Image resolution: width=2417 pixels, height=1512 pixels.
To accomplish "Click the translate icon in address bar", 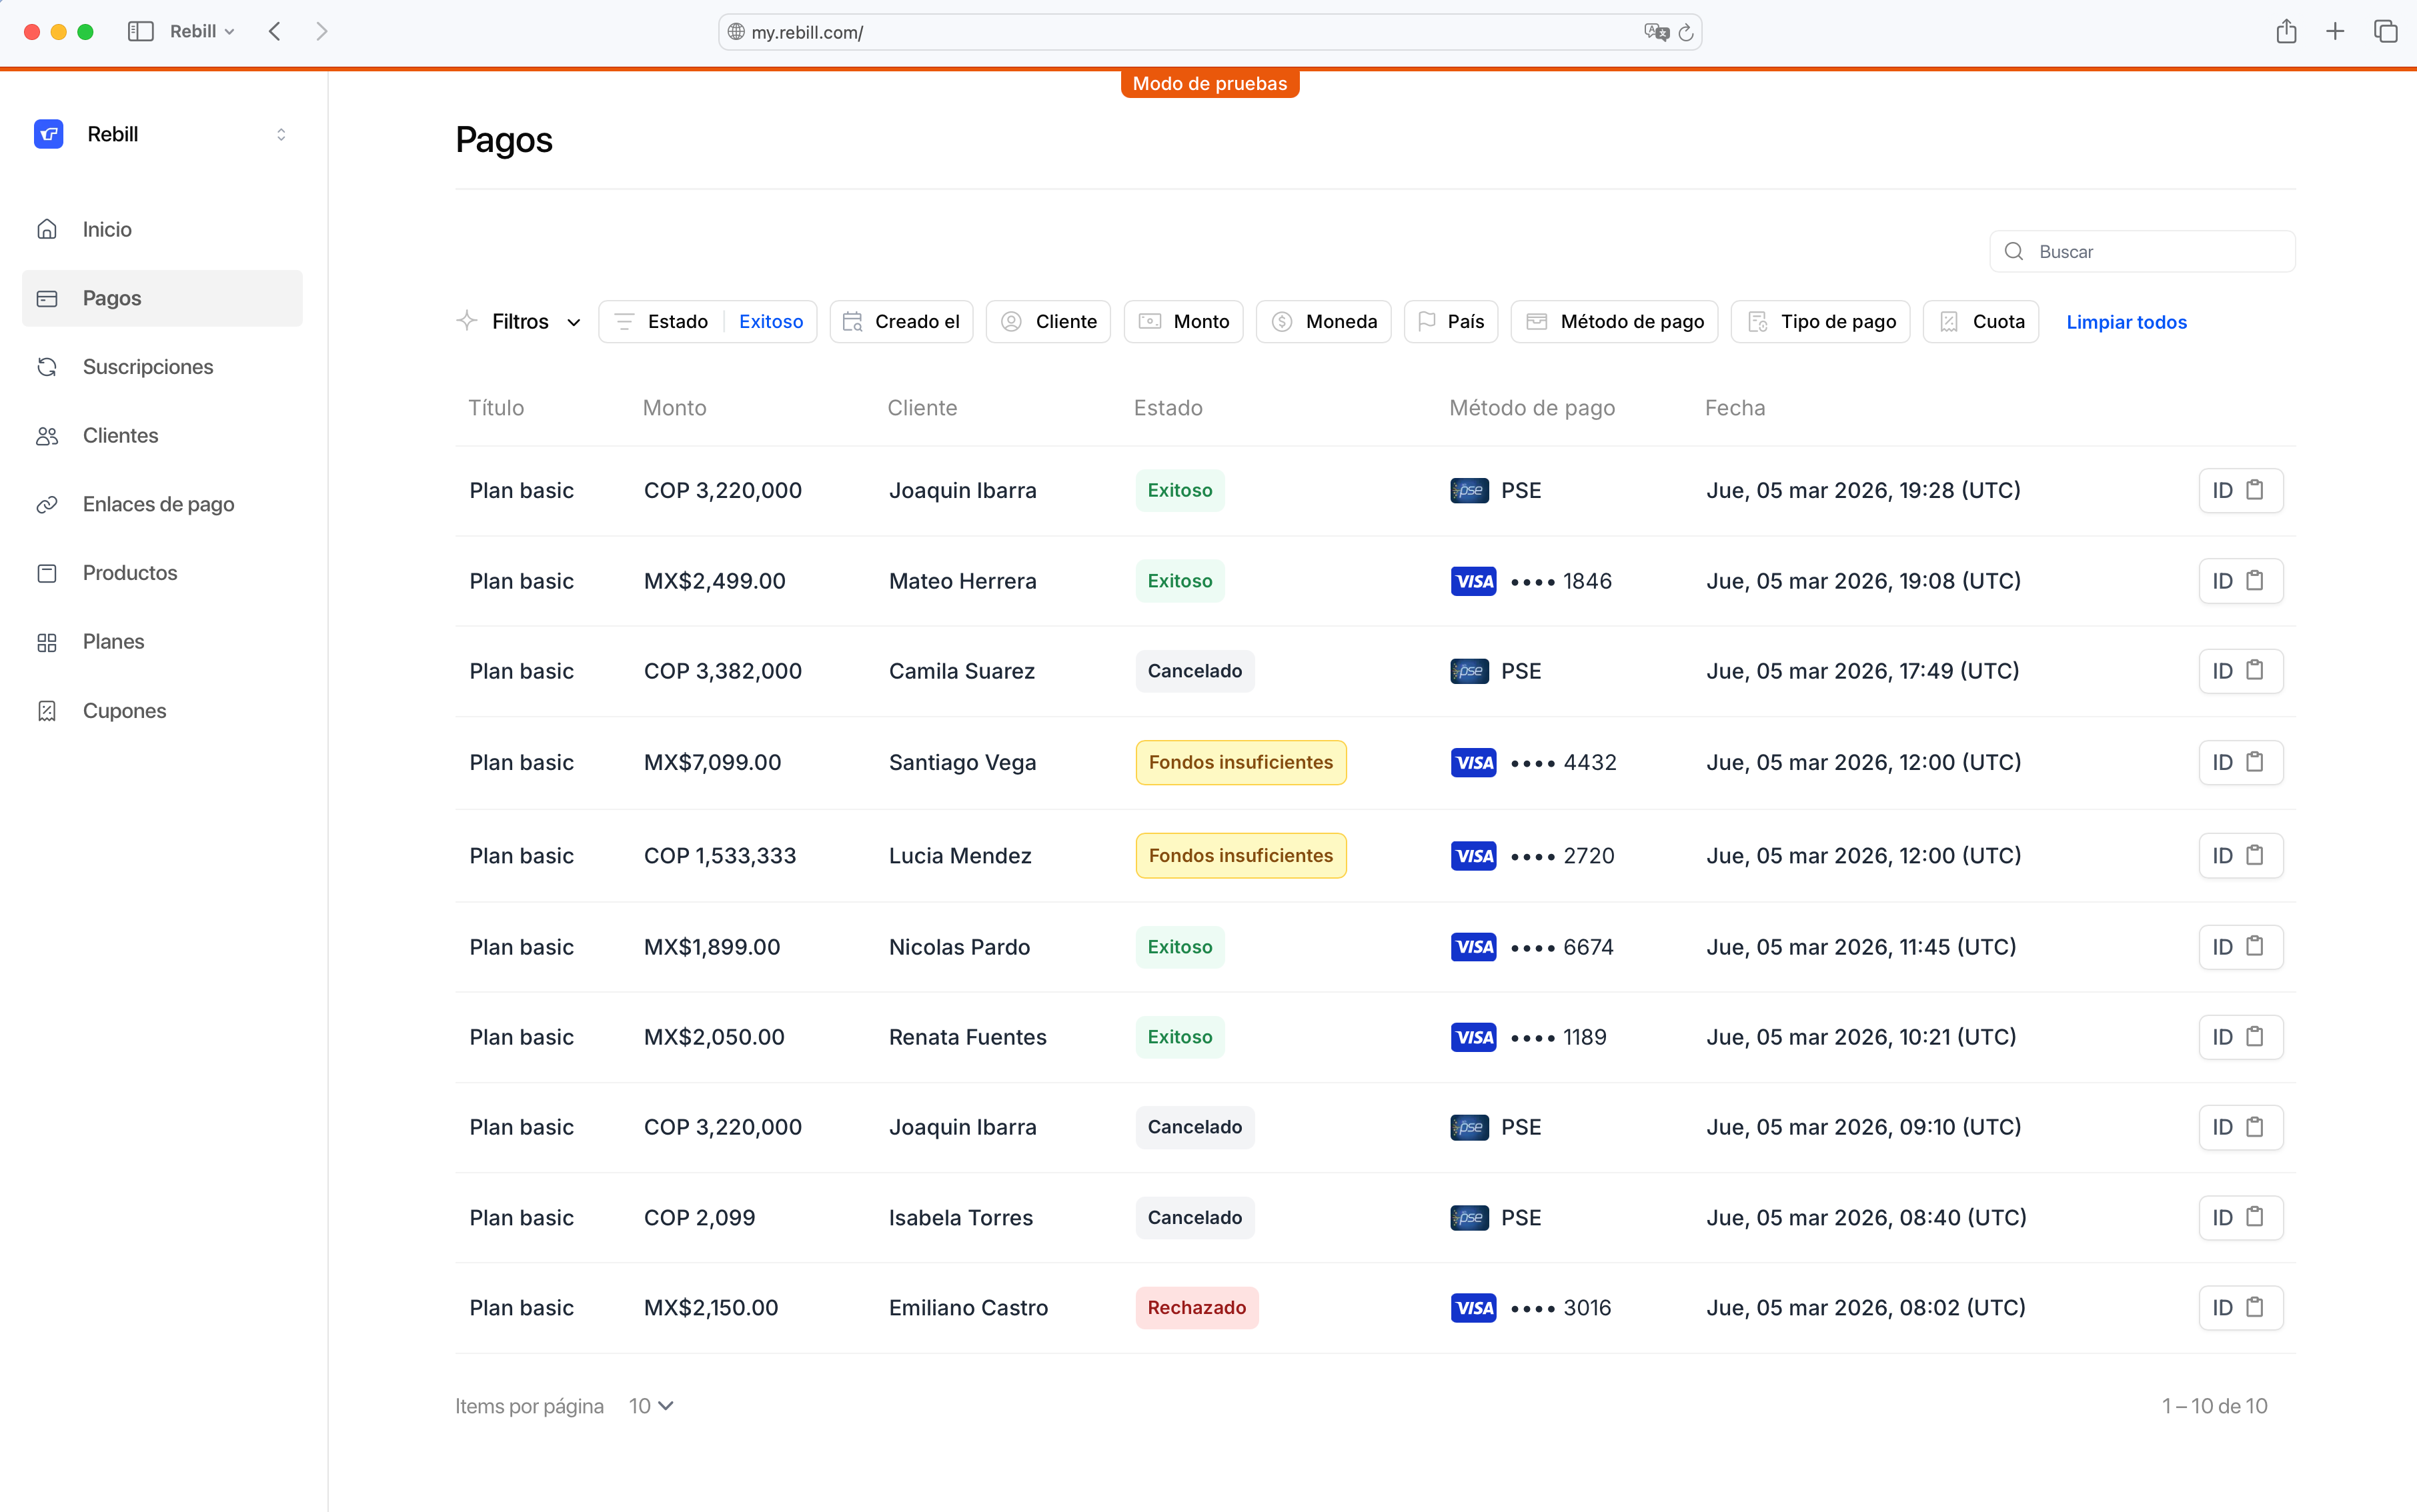I will [1655, 32].
